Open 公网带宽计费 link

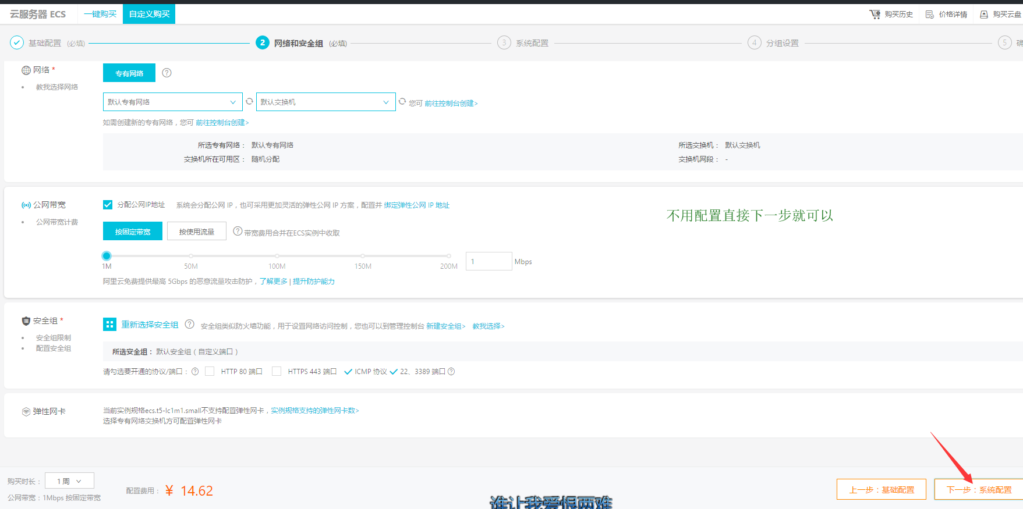(57, 222)
